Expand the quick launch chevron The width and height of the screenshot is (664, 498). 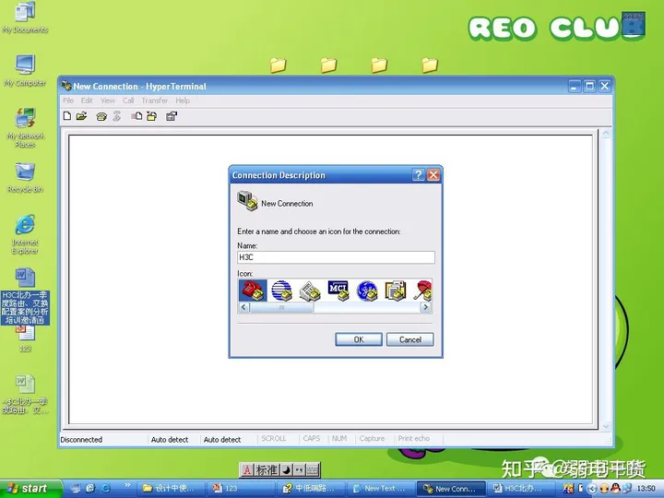point(127,485)
